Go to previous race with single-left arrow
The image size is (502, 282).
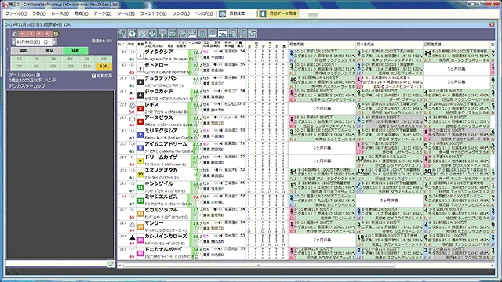31,34
